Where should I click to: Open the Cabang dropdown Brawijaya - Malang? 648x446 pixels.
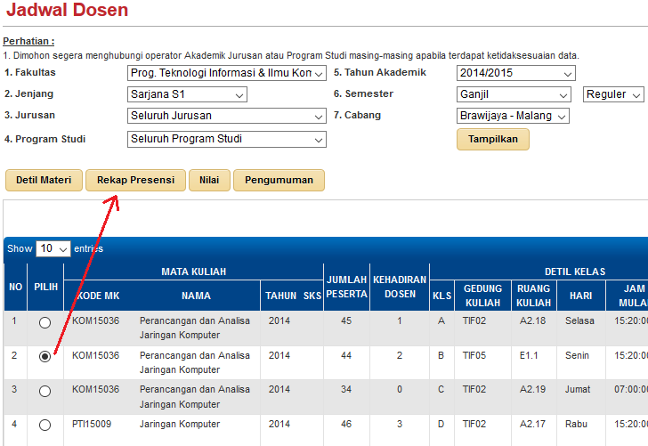513,116
